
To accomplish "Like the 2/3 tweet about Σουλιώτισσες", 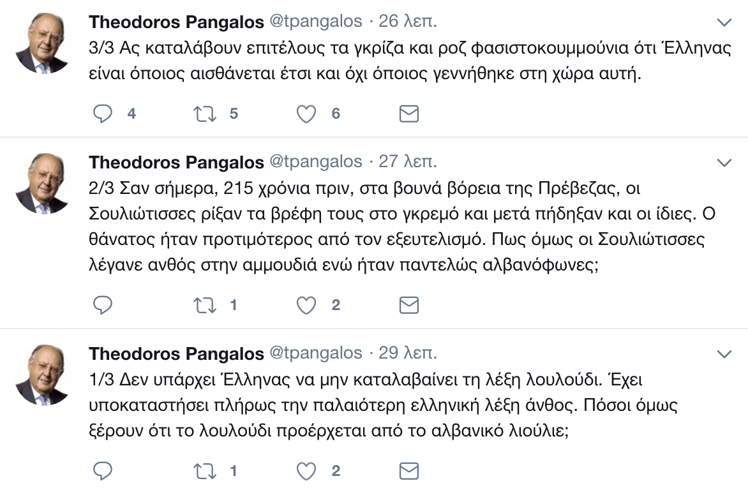I will pos(307,306).
